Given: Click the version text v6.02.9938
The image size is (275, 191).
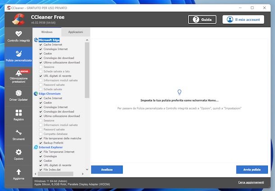Looking at the screenshot, I should point(43,23).
